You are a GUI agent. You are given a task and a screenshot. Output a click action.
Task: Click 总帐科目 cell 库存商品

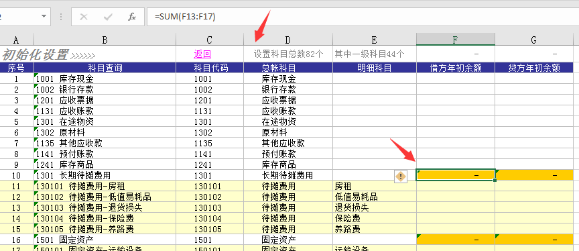288,164
